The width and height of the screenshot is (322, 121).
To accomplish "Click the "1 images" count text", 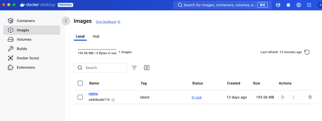I will coord(125,52).
